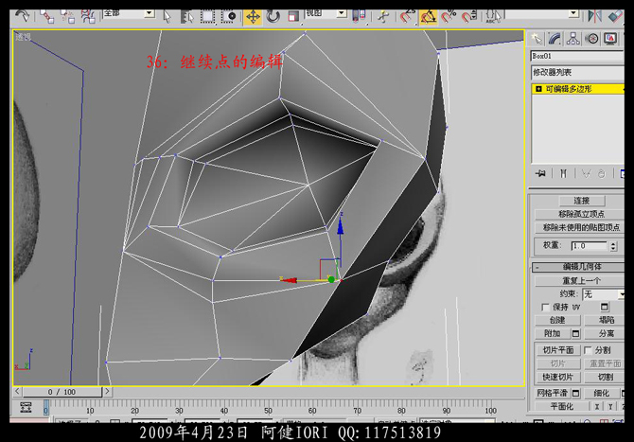Click the Use Pivot Point Center icon
Image resolution: width=634 pixels, height=442 pixels.
(359, 17)
